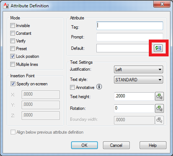Toggle the Annotative checkbox
The height and width of the screenshot is (156, 173).
coord(72,88)
